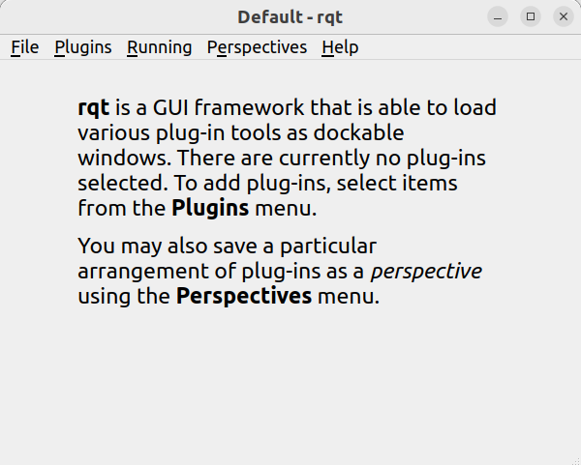This screenshot has width=581, height=465.
Task: Open the Help menu
Action: (x=340, y=47)
